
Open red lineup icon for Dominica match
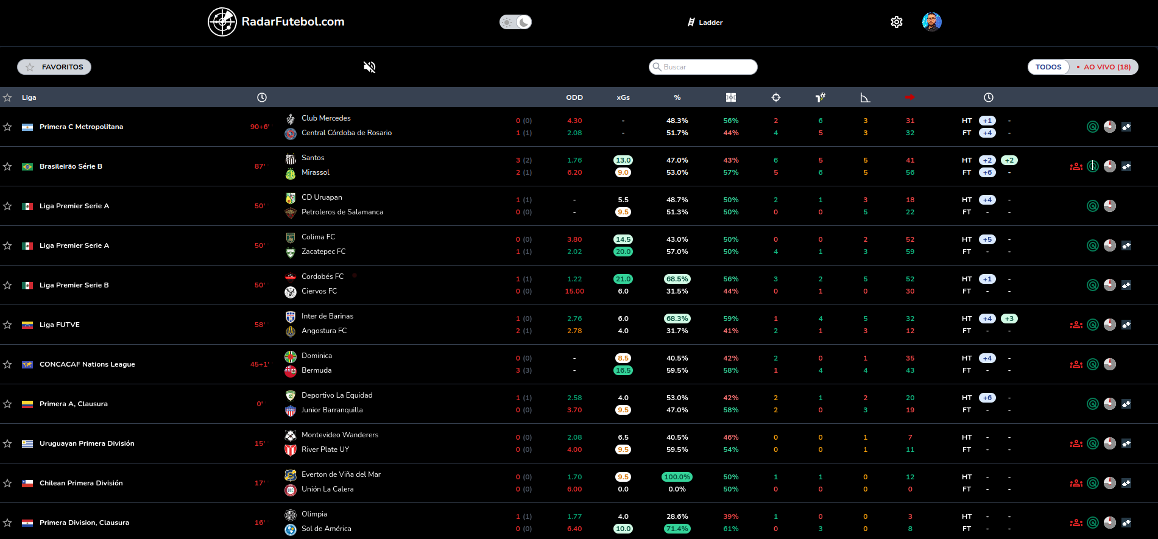click(x=1076, y=364)
